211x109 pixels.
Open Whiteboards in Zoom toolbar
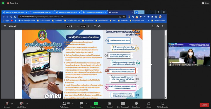(162, 103)
